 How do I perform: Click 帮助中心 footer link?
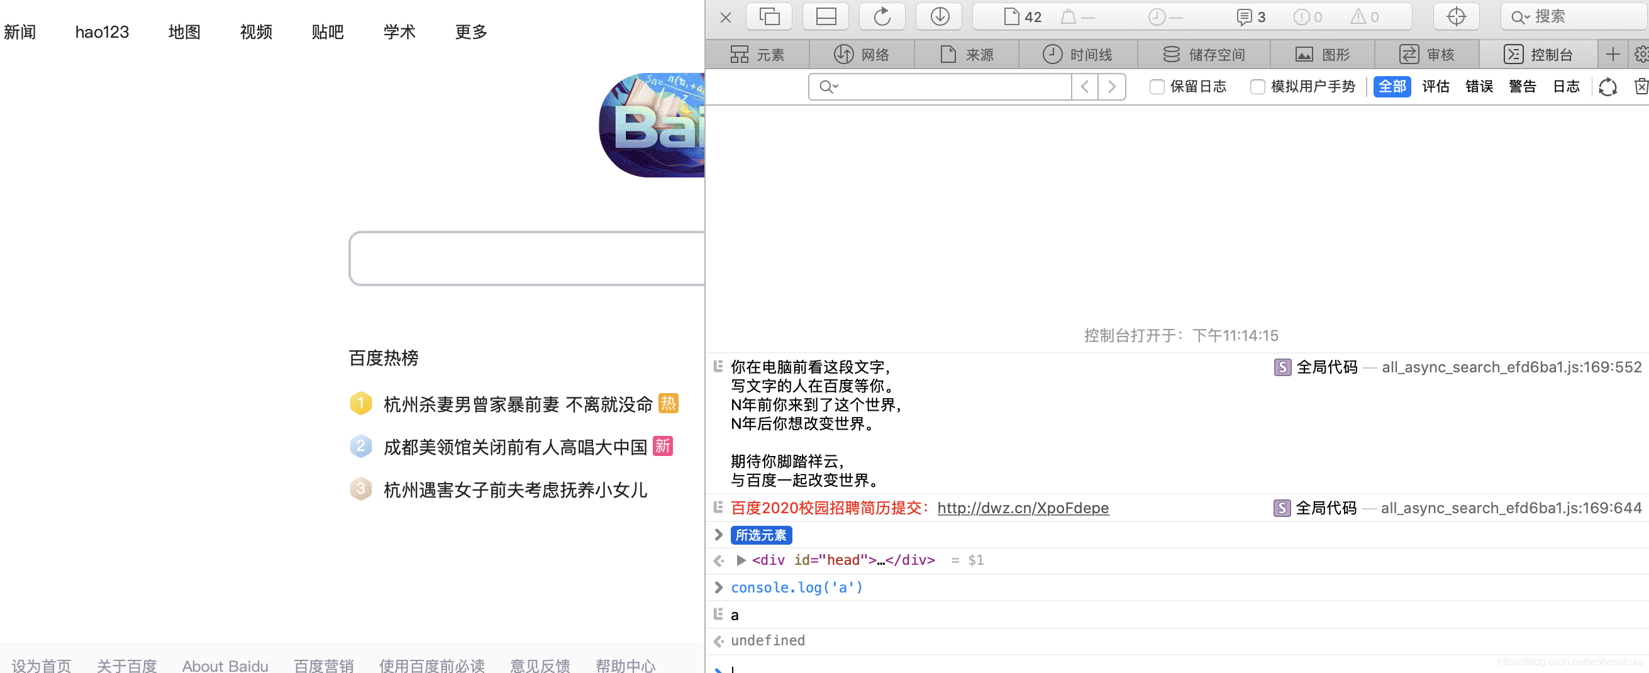click(625, 665)
